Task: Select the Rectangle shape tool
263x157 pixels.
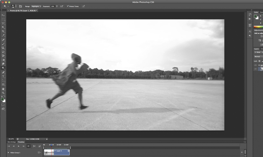Action: [x=3, y=85]
